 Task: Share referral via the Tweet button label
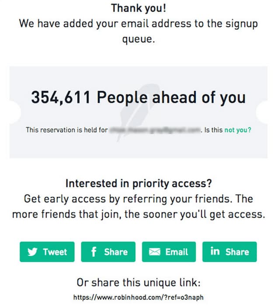[x=55, y=252]
